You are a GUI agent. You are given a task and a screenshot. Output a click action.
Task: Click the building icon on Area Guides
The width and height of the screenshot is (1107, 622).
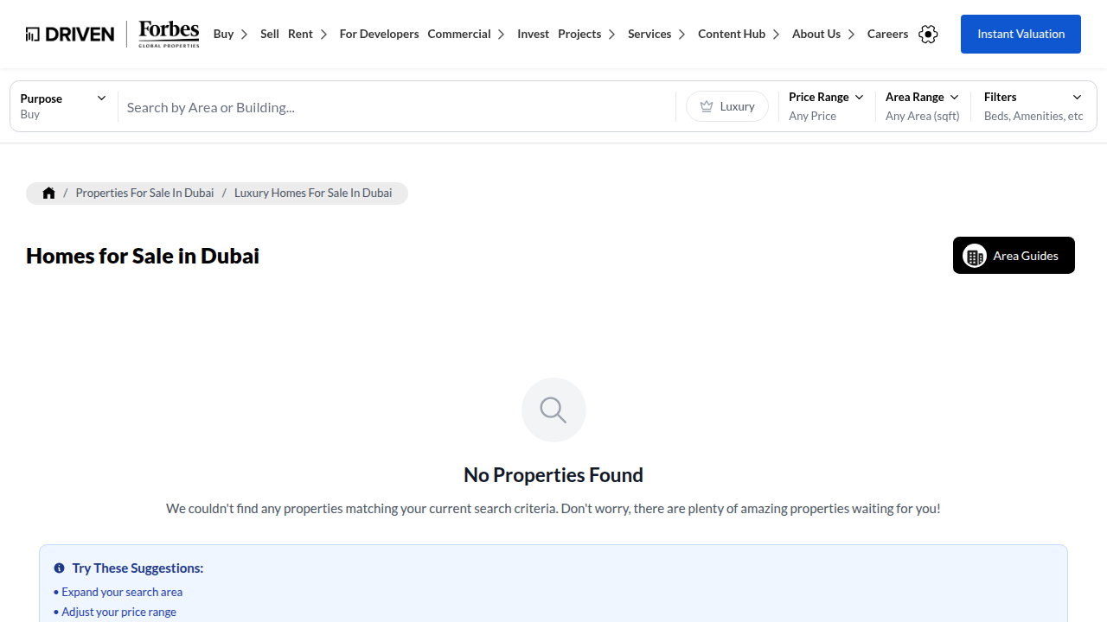[x=975, y=256]
